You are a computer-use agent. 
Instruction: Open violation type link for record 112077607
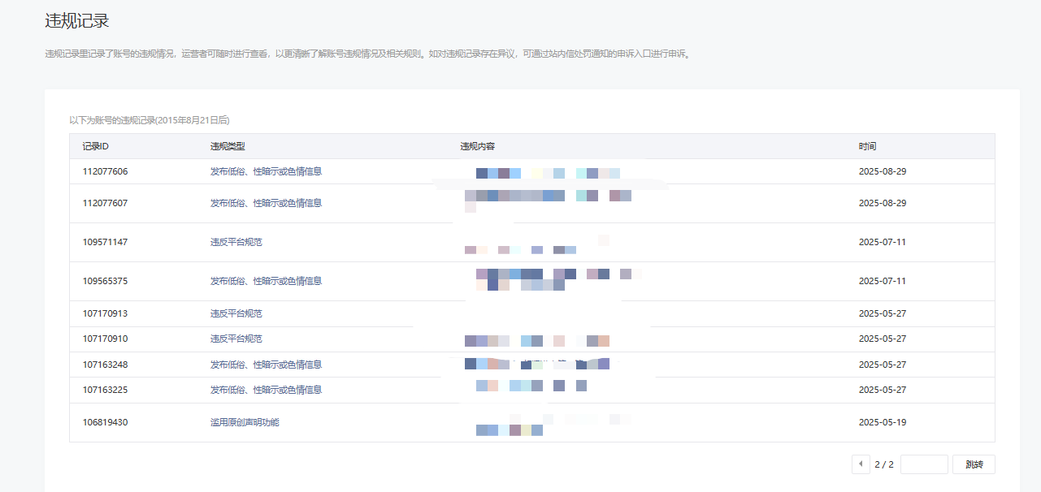[266, 203]
